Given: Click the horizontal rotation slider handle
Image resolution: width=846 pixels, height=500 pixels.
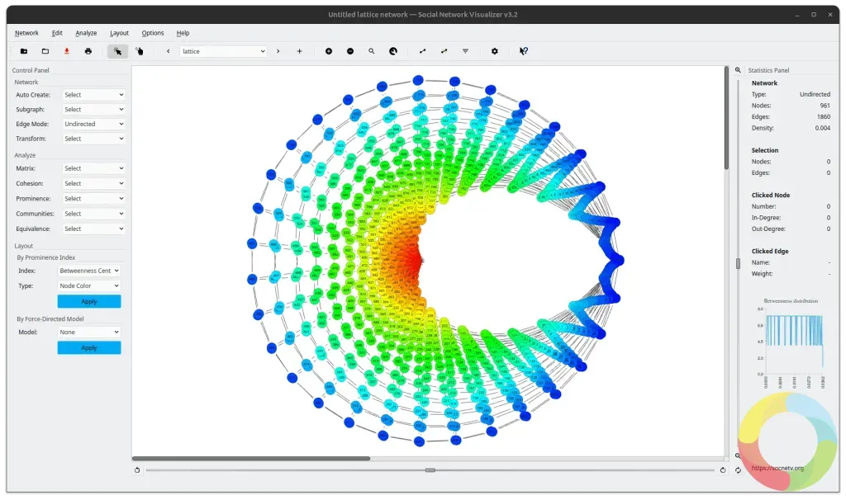Looking at the screenshot, I should coord(430,470).
